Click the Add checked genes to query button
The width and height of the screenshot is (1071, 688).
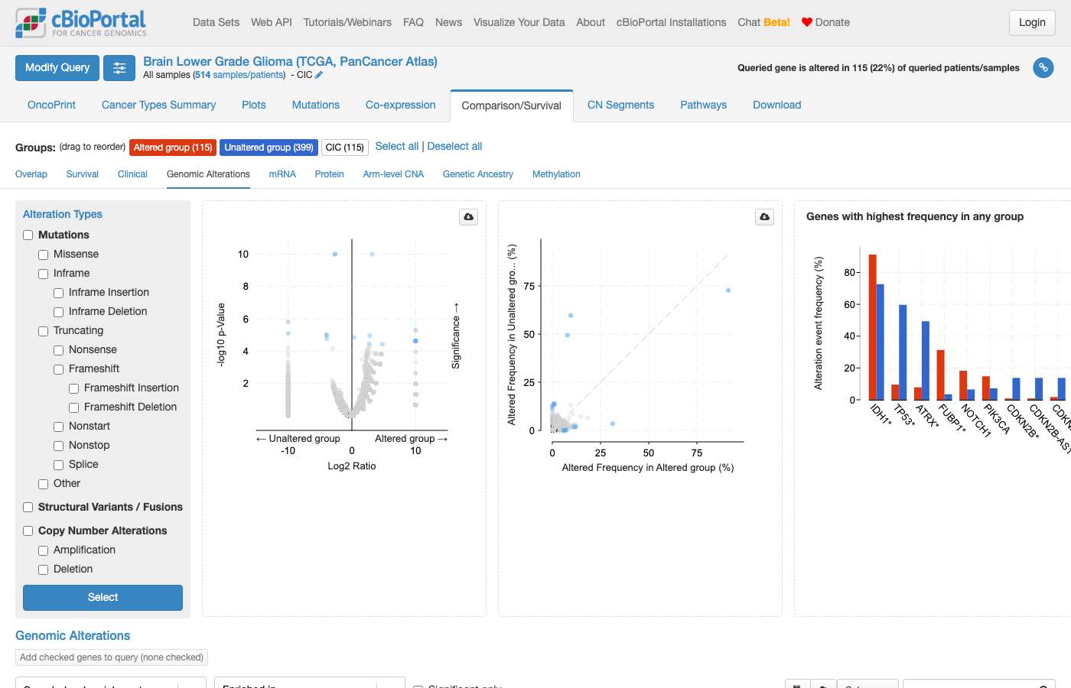pos(112,657)
